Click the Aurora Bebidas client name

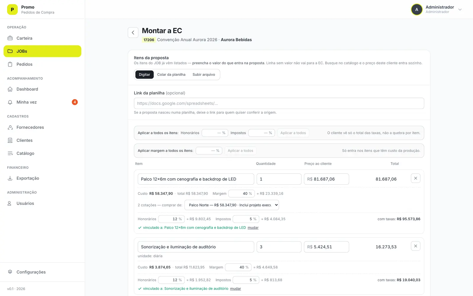click(236, 40)
